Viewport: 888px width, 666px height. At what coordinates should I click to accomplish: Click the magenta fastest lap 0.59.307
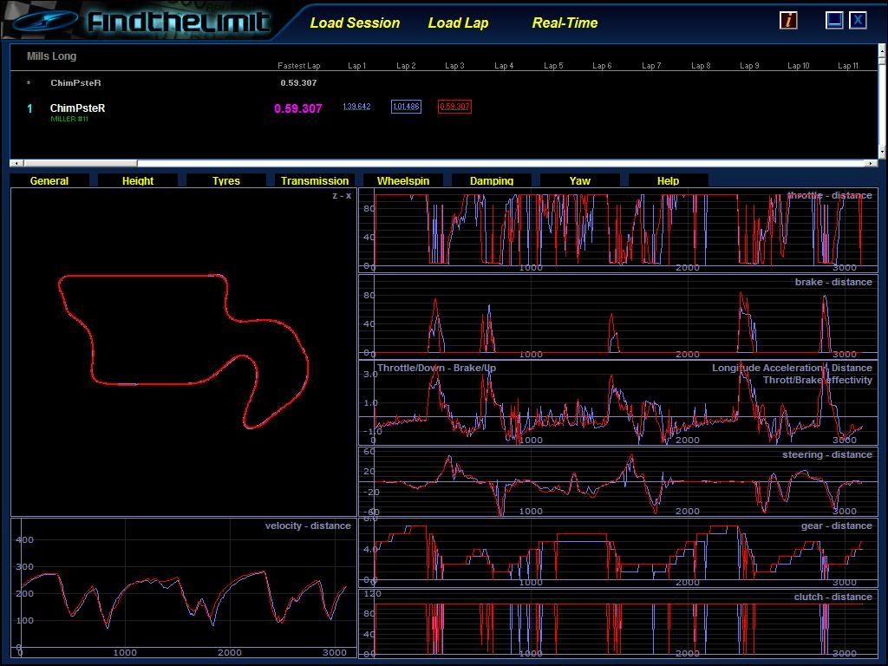pos(298,108)
